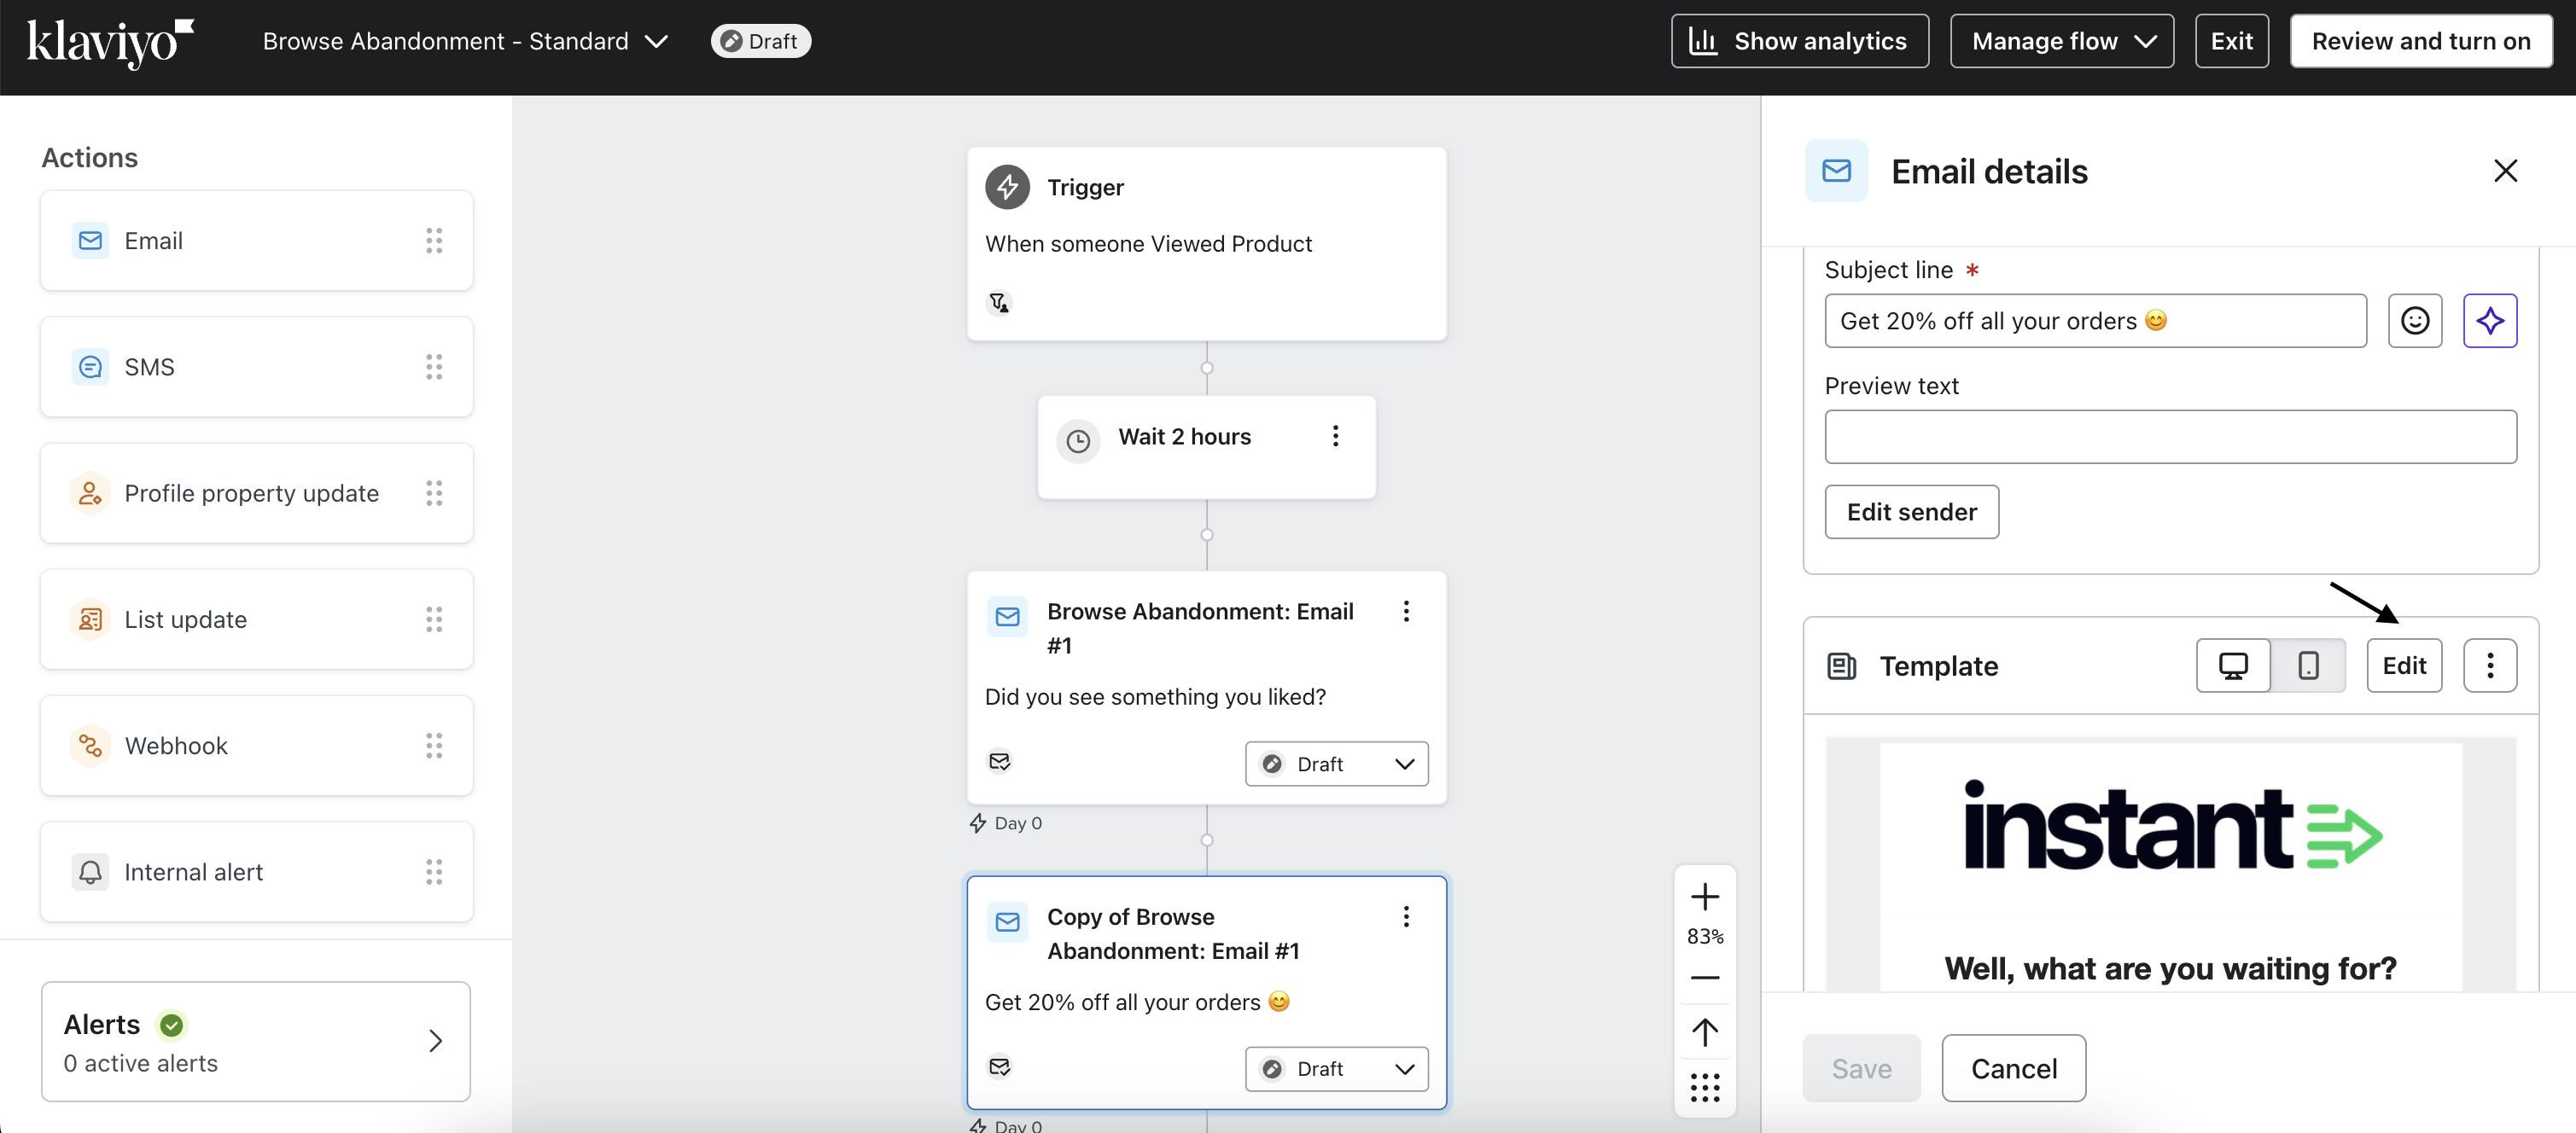Click the Draft status badge in header
Screen dimensions: 2576x1133
coord(760,41)
